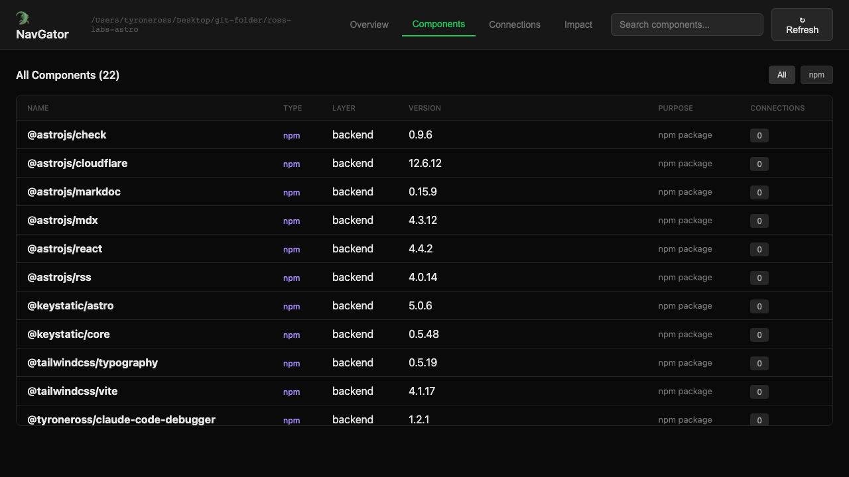Click connections count badge for @astrojs/rss
The width and height of the screenshot is (849, 477).
click(759, 278)
